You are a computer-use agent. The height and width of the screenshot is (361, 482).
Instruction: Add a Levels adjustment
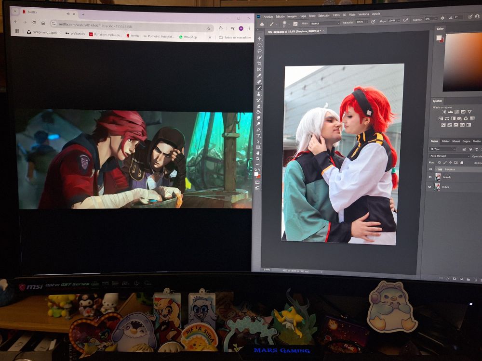click(450, 112)
